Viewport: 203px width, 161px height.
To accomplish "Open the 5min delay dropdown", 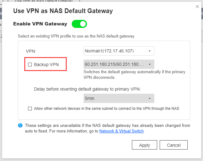I will point(119,98).
